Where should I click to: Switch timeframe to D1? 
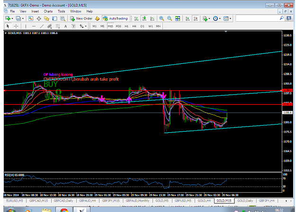pyautogui.click(x=143, y=26)
